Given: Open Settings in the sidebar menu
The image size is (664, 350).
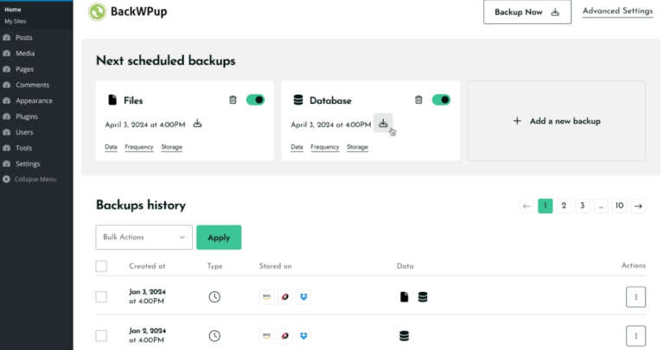Looking at the screenshot, I should click(x=28, y=163).
